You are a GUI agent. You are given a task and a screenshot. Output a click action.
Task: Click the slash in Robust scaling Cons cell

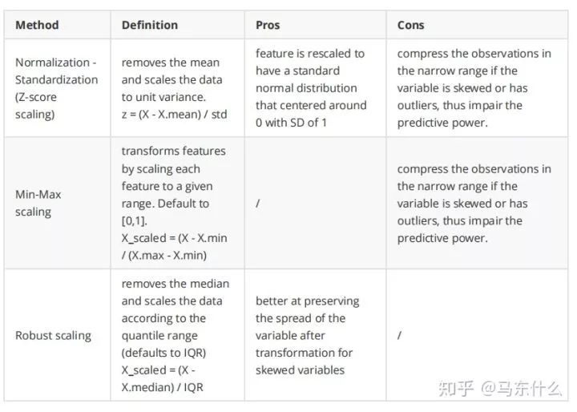[x=399, y=335]
